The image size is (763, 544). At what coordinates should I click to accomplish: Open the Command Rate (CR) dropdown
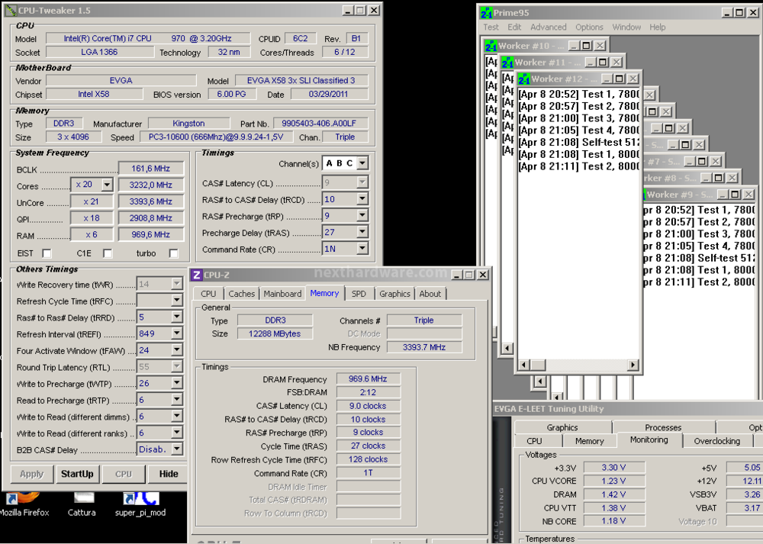tap(362, 249)
